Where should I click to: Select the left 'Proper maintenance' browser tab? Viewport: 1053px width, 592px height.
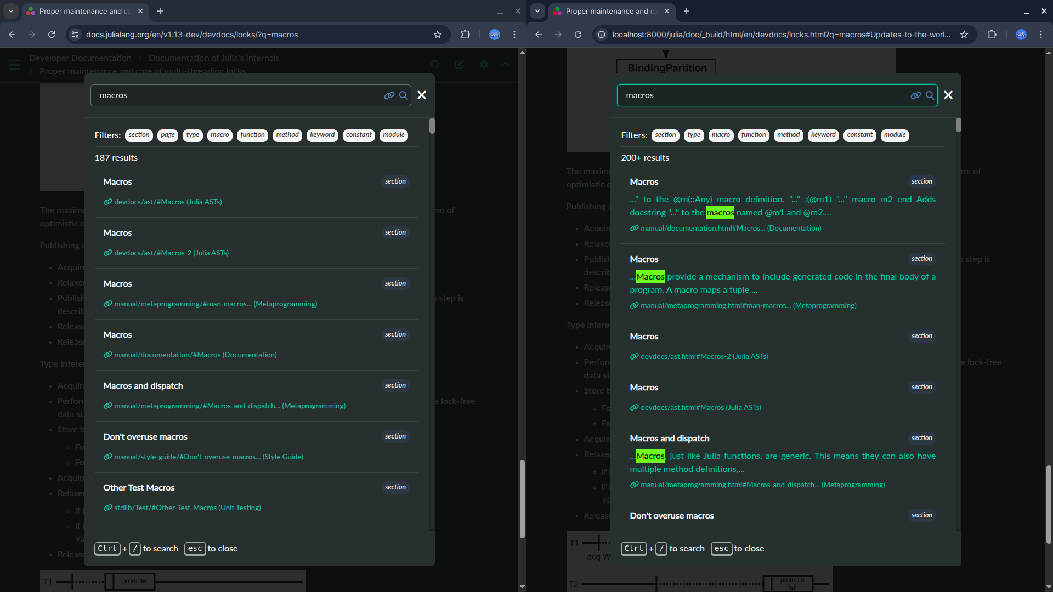point(82,11)
